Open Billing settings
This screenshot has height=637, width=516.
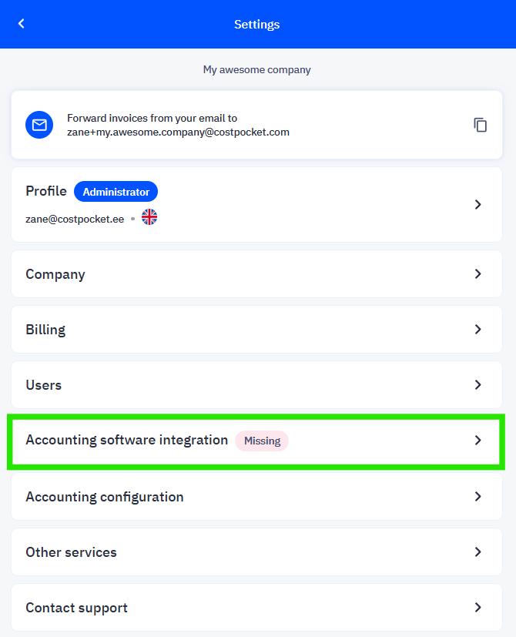click(256, 329)
